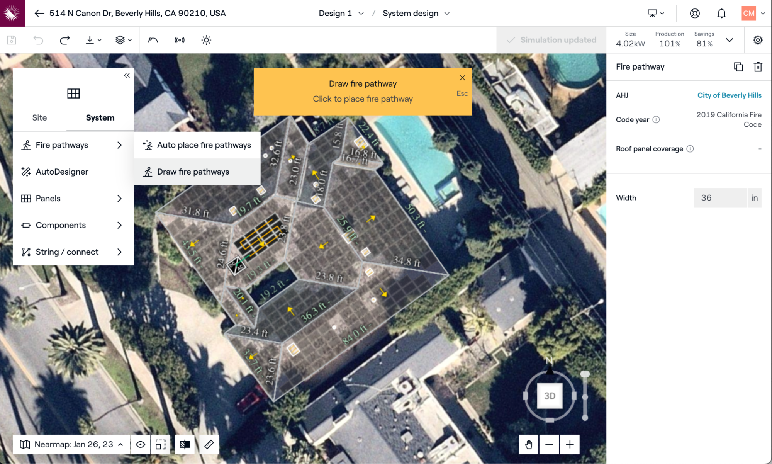772x464 pixels.
Task: Delete fire pathway using trash icon
Action: pyautogui.click(x=758, y=67)
